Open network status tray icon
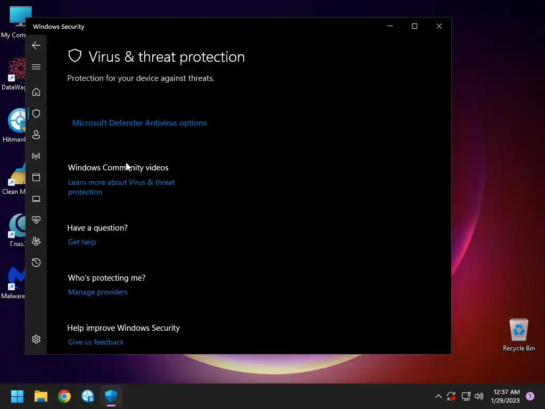This screenshot has height=409, width=545. [x=466, y=396]
